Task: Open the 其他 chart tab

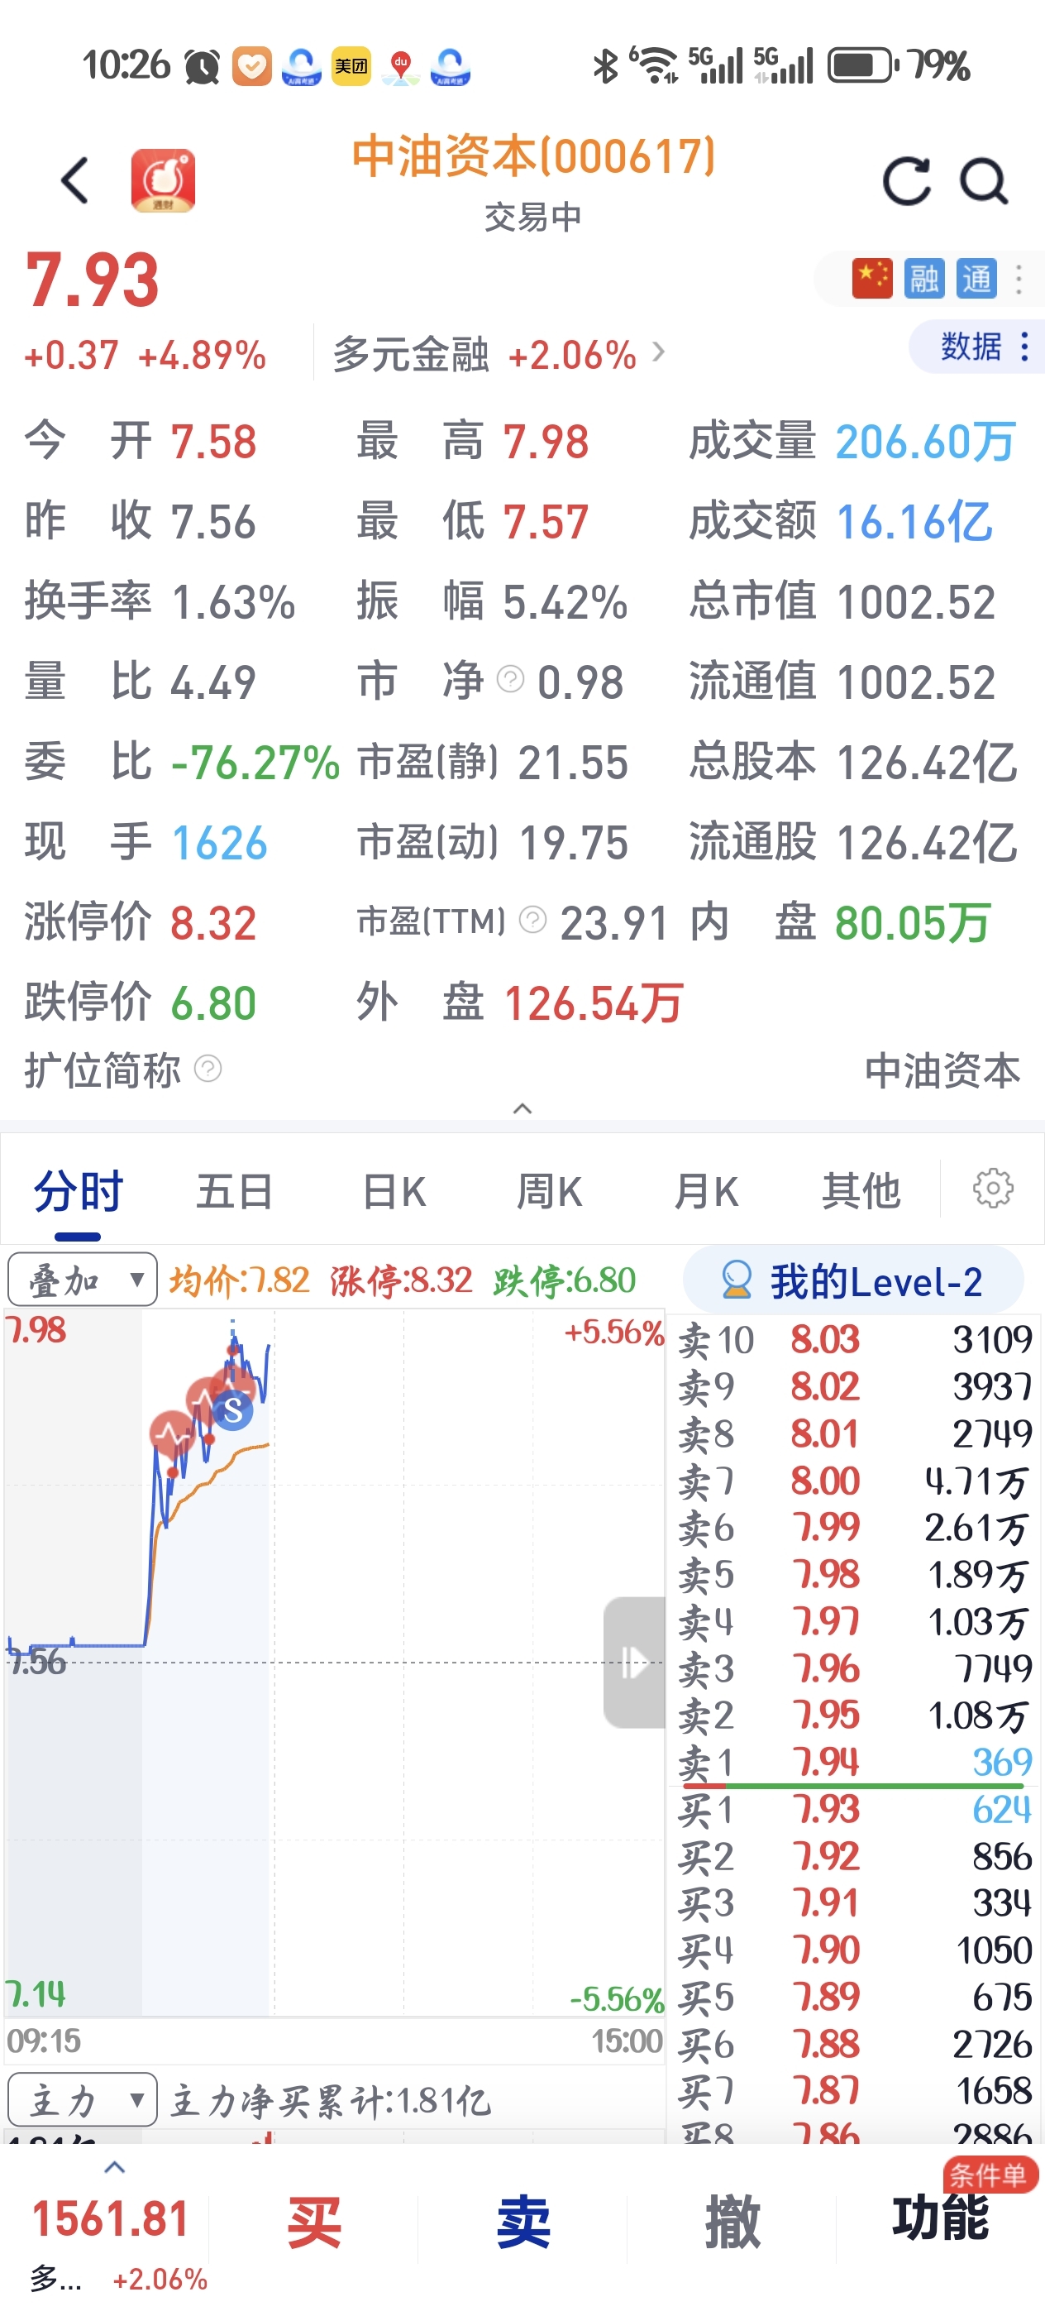Action: click(861, 1192)
